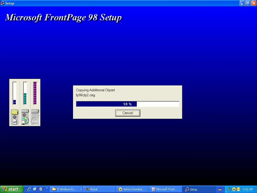
Task: Restore down the Setup window
Action: coord(248,3)
